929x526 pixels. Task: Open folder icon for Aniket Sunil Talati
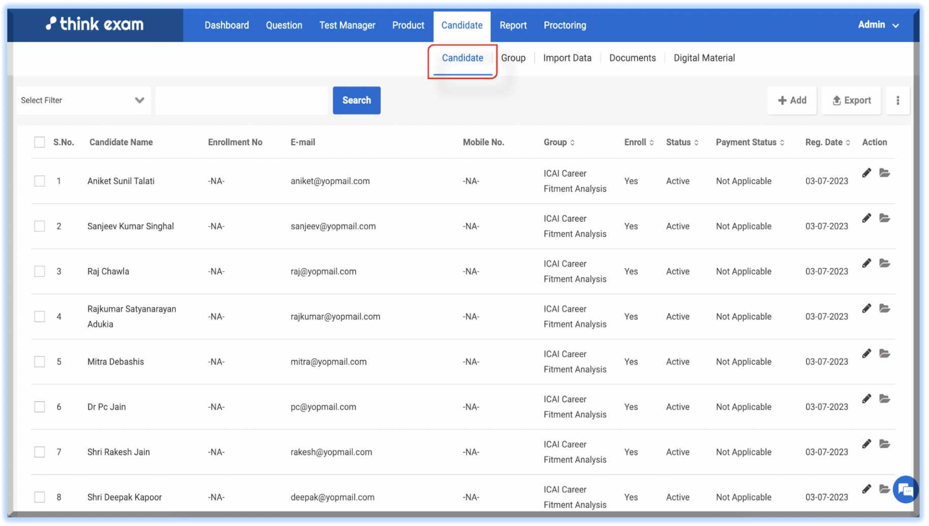point(885,173)
